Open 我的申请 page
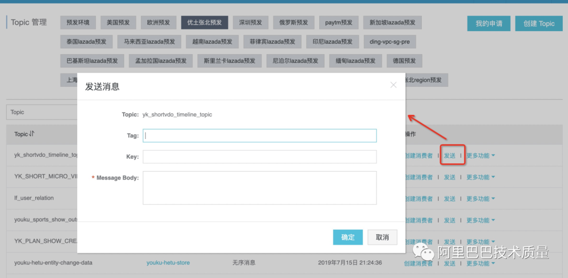The height and width of the screenshot is (278, 568). pos(489,24)
